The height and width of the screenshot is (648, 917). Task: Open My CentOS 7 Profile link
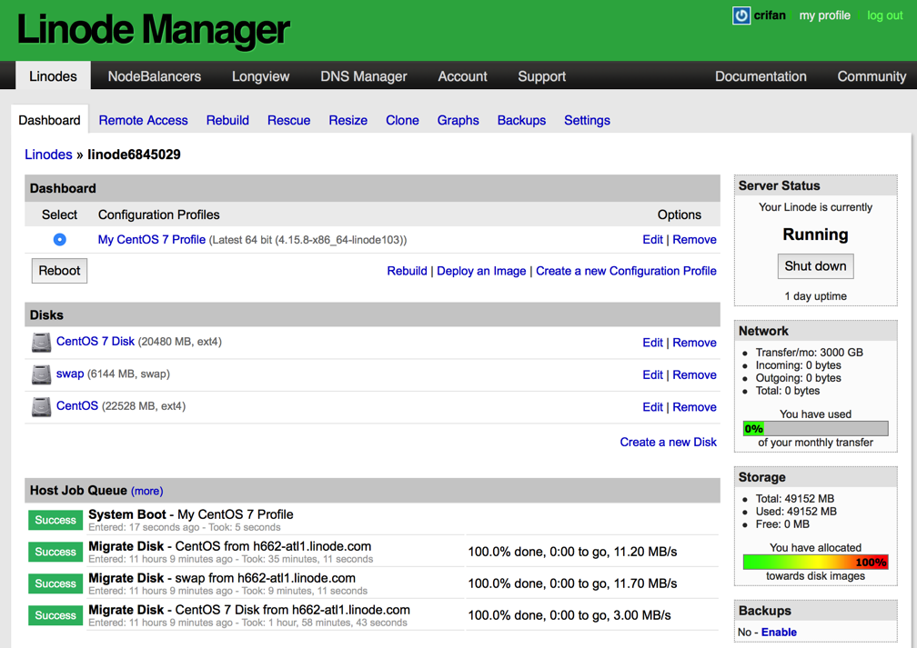(151, 240)
